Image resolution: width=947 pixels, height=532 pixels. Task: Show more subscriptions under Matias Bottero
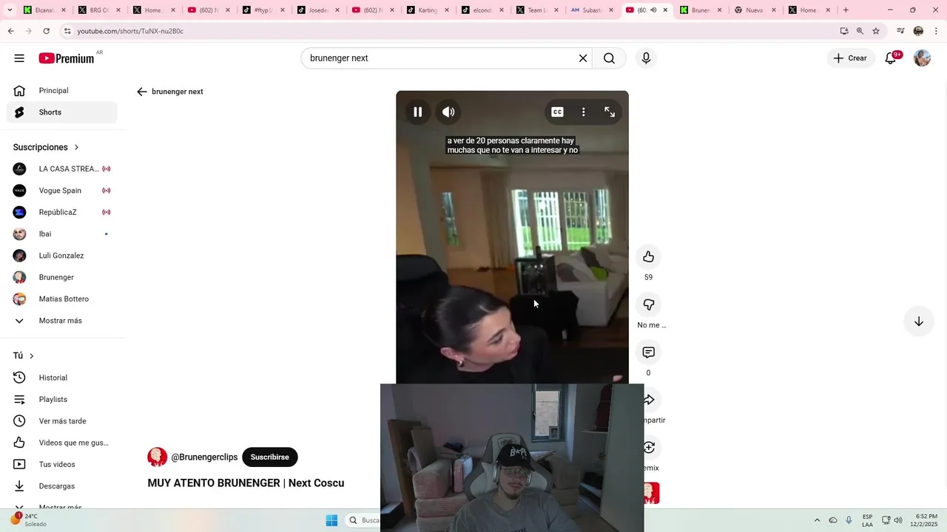pyautogui.click(x=62, y=321)
